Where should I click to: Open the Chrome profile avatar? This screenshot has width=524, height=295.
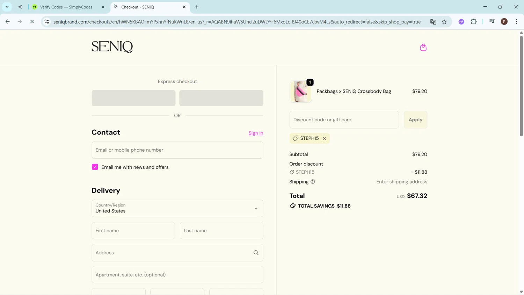point(504,22)
